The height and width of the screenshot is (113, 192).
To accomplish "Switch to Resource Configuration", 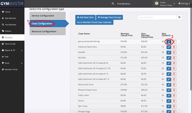I will 48,31.
